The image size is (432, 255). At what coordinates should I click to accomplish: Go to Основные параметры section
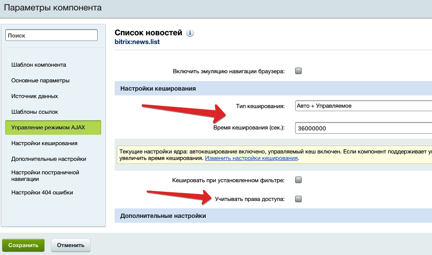[x=41, y=81]
